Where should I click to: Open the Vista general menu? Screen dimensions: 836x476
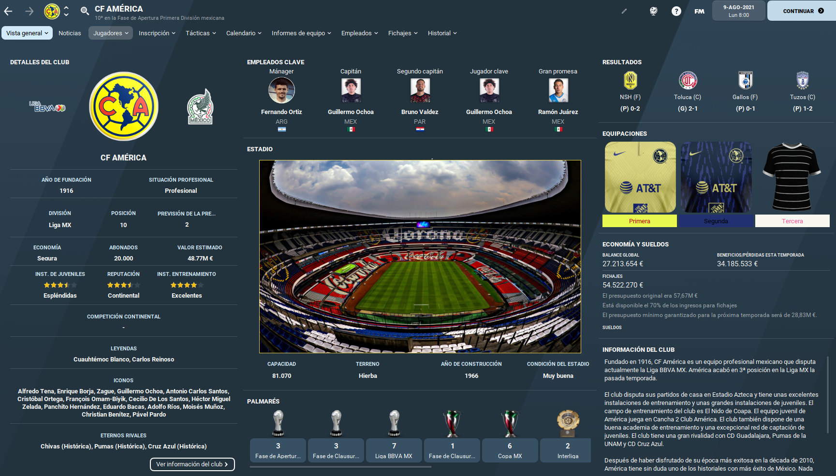27,33
